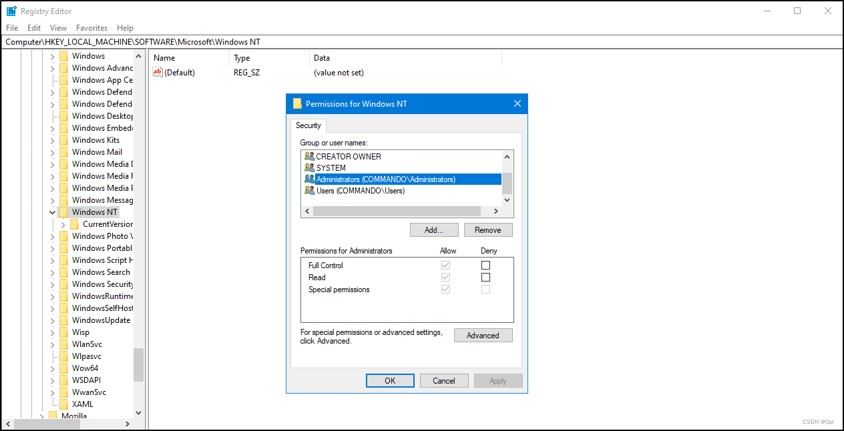Expand the Windows Search key

coord(53,272)
